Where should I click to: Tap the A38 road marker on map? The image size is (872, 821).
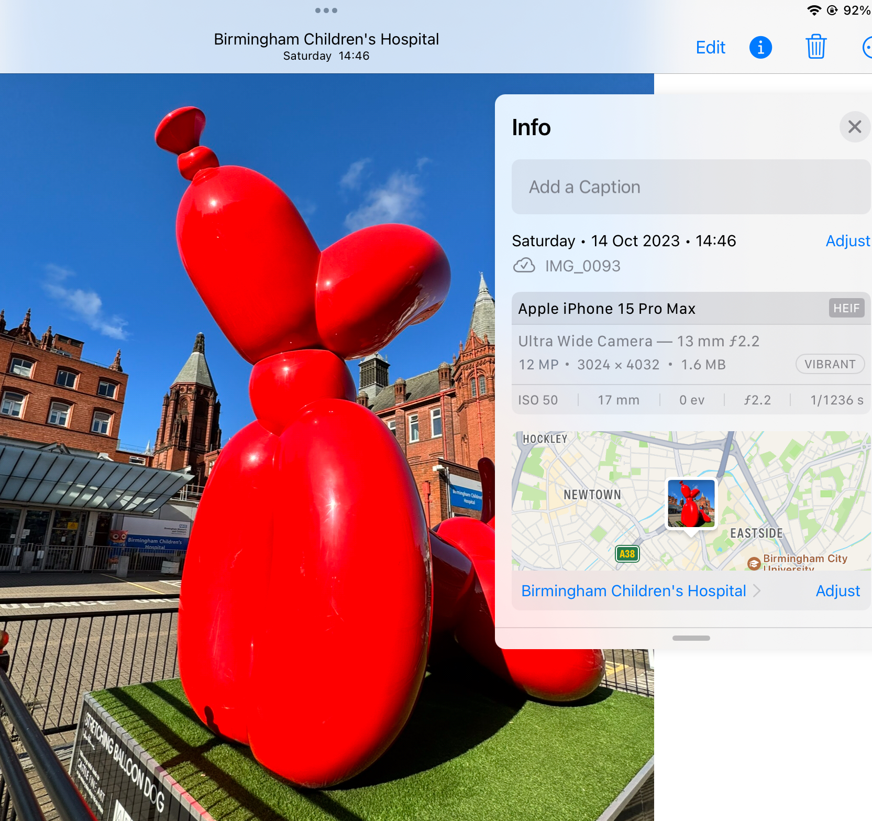coord(627,554)
